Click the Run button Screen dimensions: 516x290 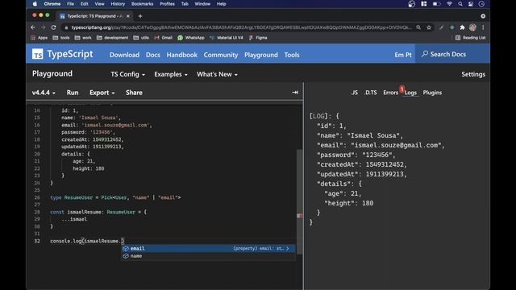coord(73,93)
